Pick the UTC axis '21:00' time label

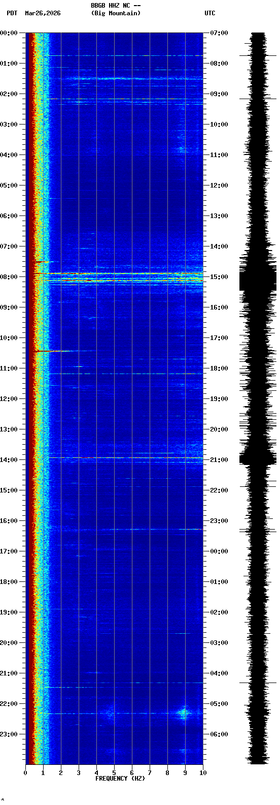(x=219, y=460)
